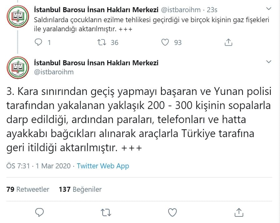Open the first tweet's options menu chevron
280x223 pixels.
click(268, 9)
